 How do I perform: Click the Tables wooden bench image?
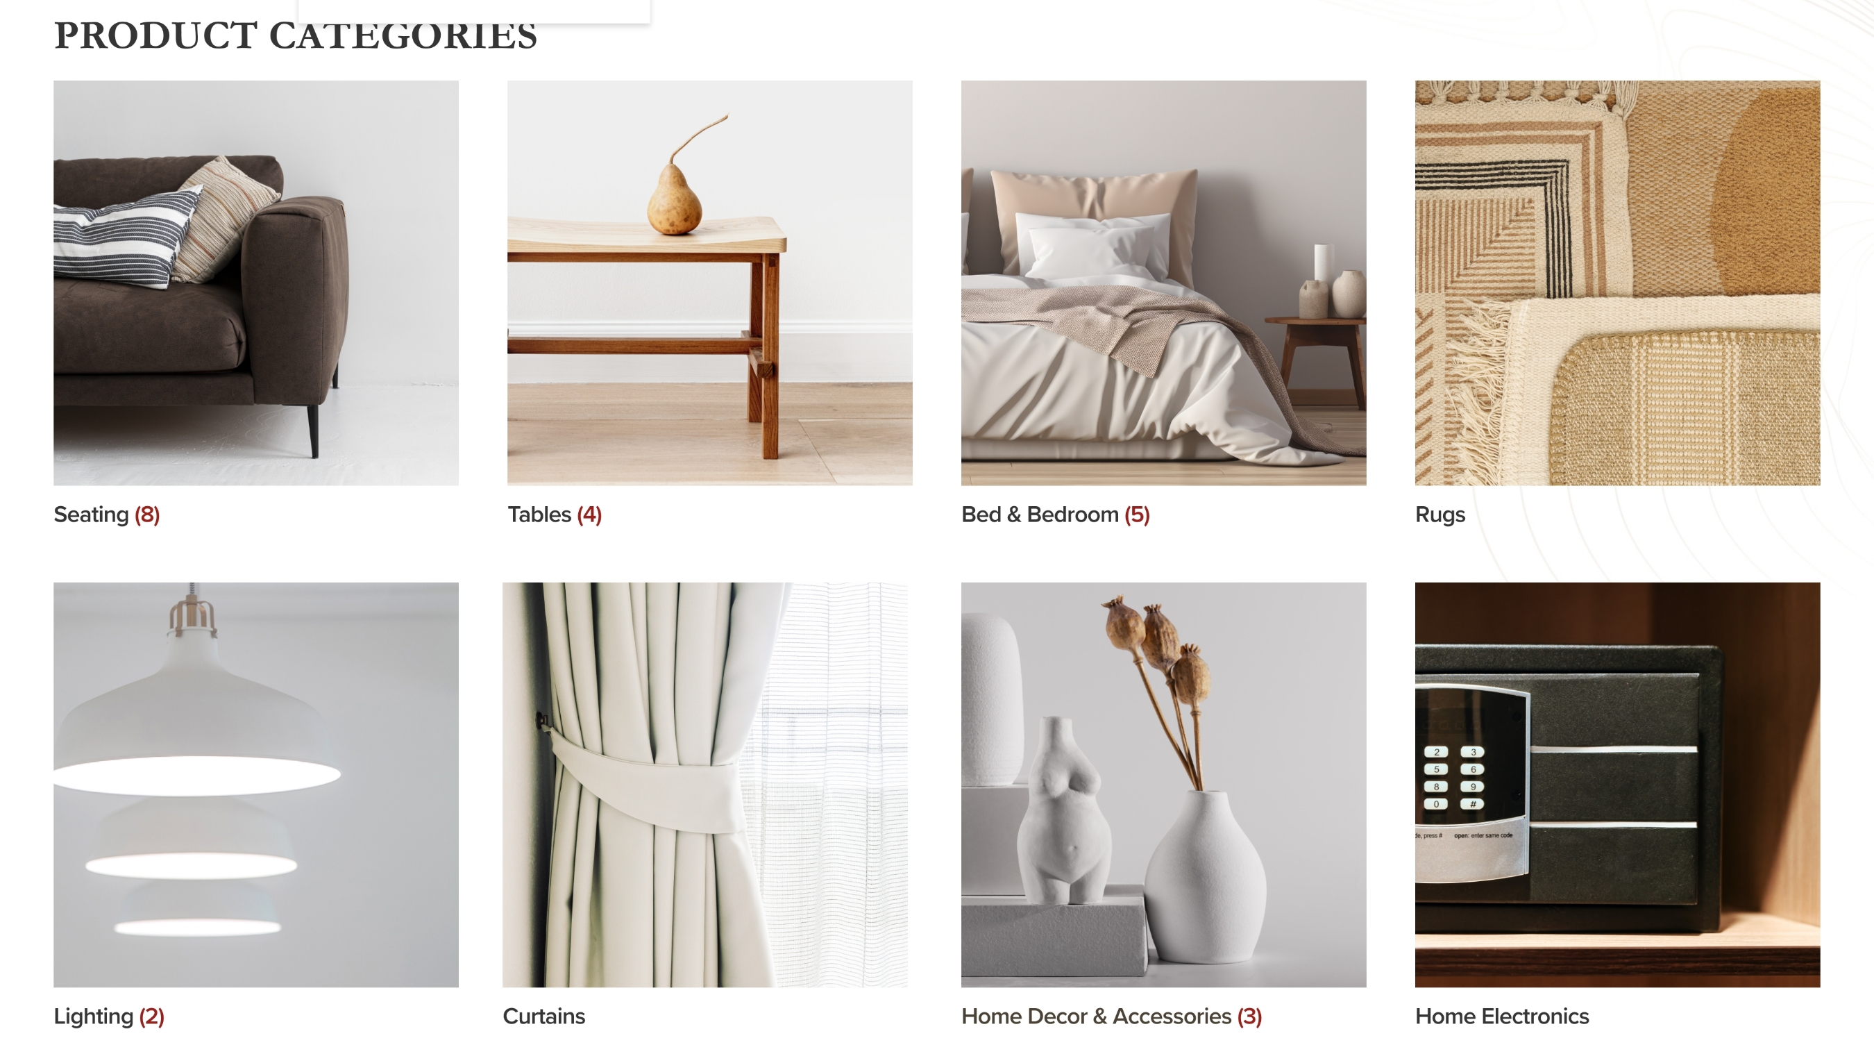coord(709,283)
